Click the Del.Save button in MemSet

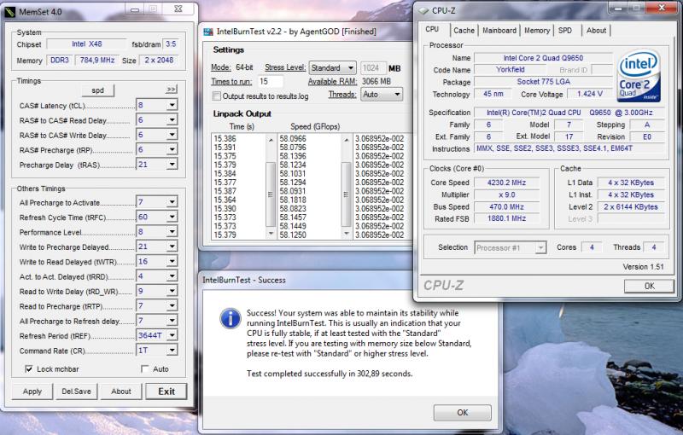point(76,391)
